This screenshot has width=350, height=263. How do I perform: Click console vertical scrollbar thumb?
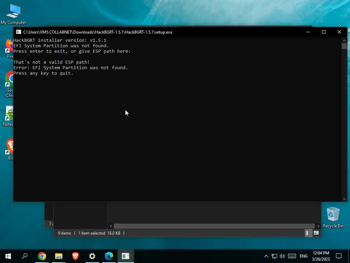point(344,46)
